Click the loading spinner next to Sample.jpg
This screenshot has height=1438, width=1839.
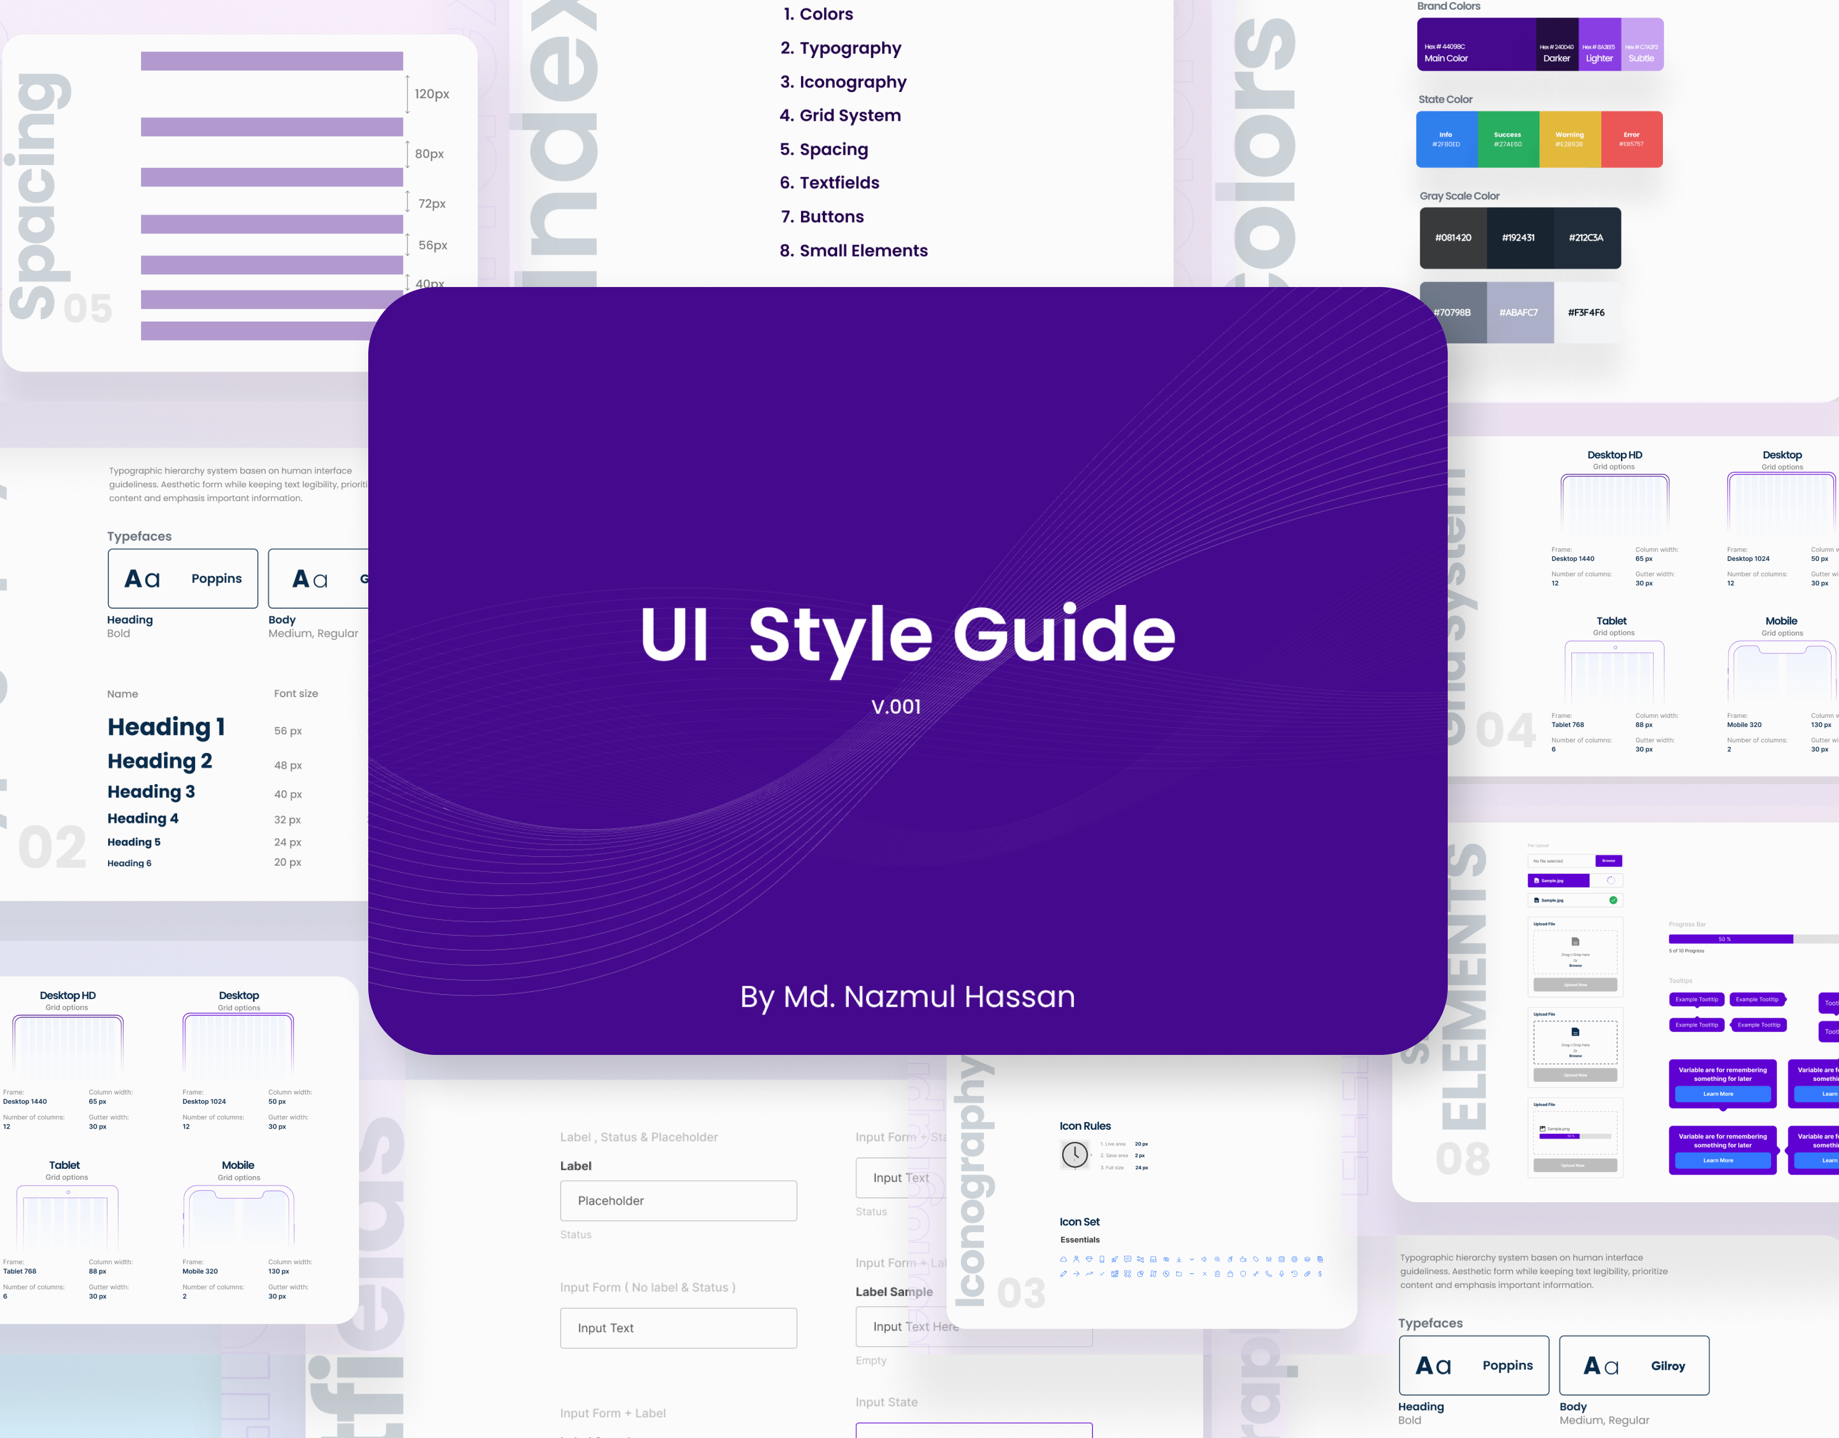tap(1611, 881)
